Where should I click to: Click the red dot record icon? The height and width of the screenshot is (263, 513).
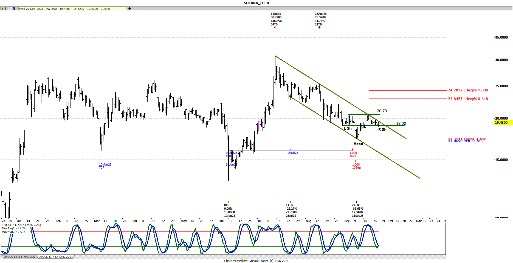pos(2,9)
